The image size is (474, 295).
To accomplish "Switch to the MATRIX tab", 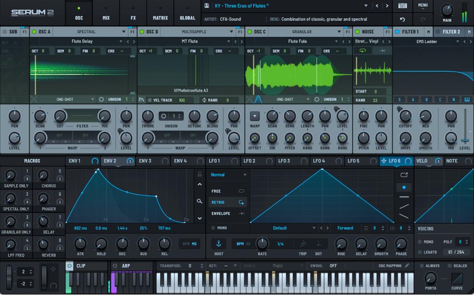I will pos(160,18).
